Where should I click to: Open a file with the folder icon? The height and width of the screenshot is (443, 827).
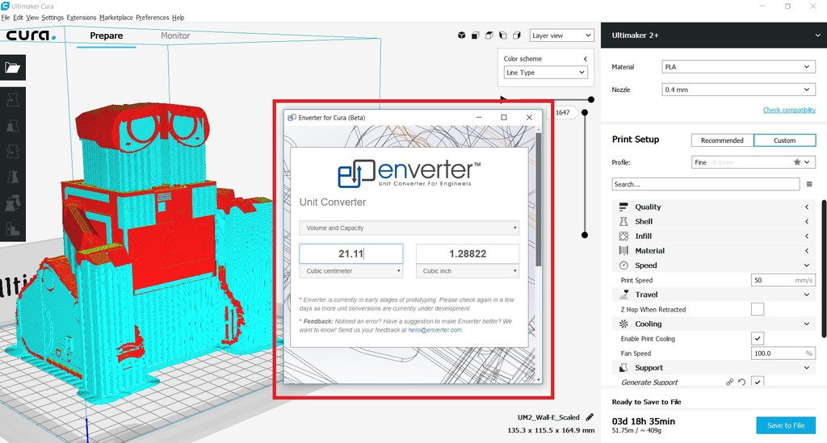[13, 68]
